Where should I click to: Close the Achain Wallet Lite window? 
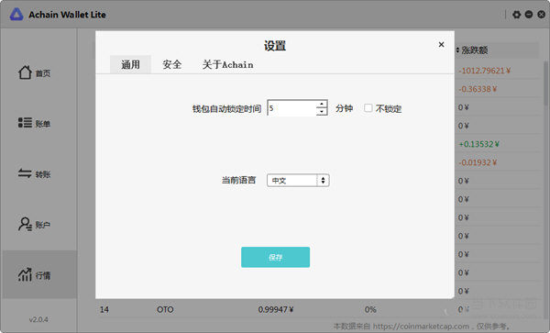pyautogui.click(x=542, y=15)
